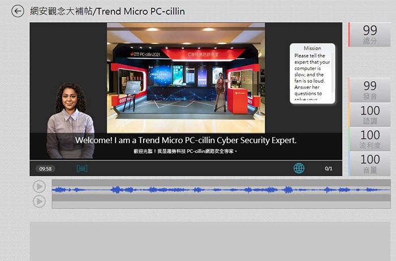
Task: Click the back arrow icon
Action: 18,11
